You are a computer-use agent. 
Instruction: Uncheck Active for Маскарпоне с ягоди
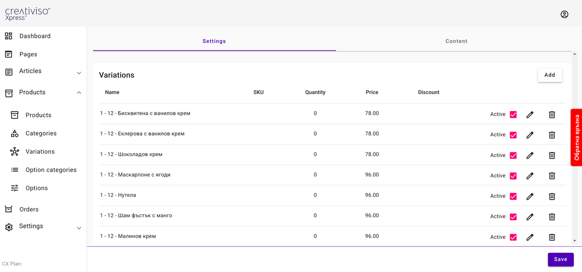pyautogui.click(x=513, y=176)
